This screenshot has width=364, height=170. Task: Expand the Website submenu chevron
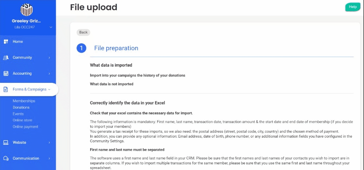[49, 143]
